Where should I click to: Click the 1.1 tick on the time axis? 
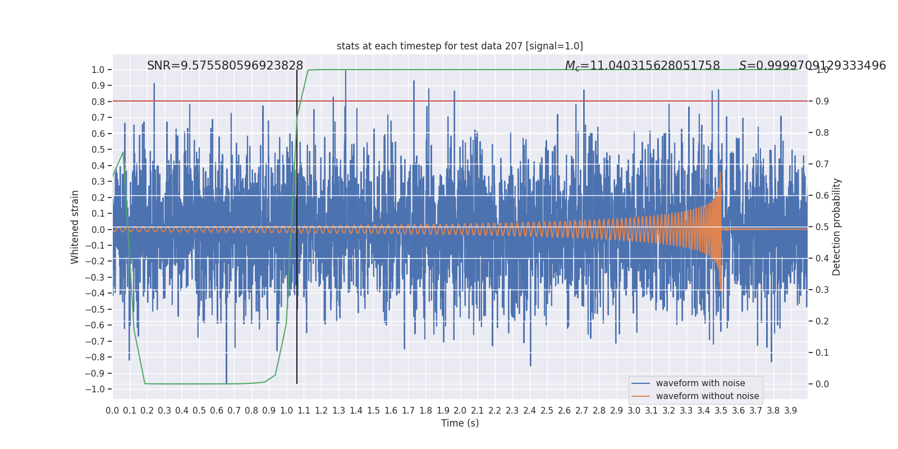(304, 411)
